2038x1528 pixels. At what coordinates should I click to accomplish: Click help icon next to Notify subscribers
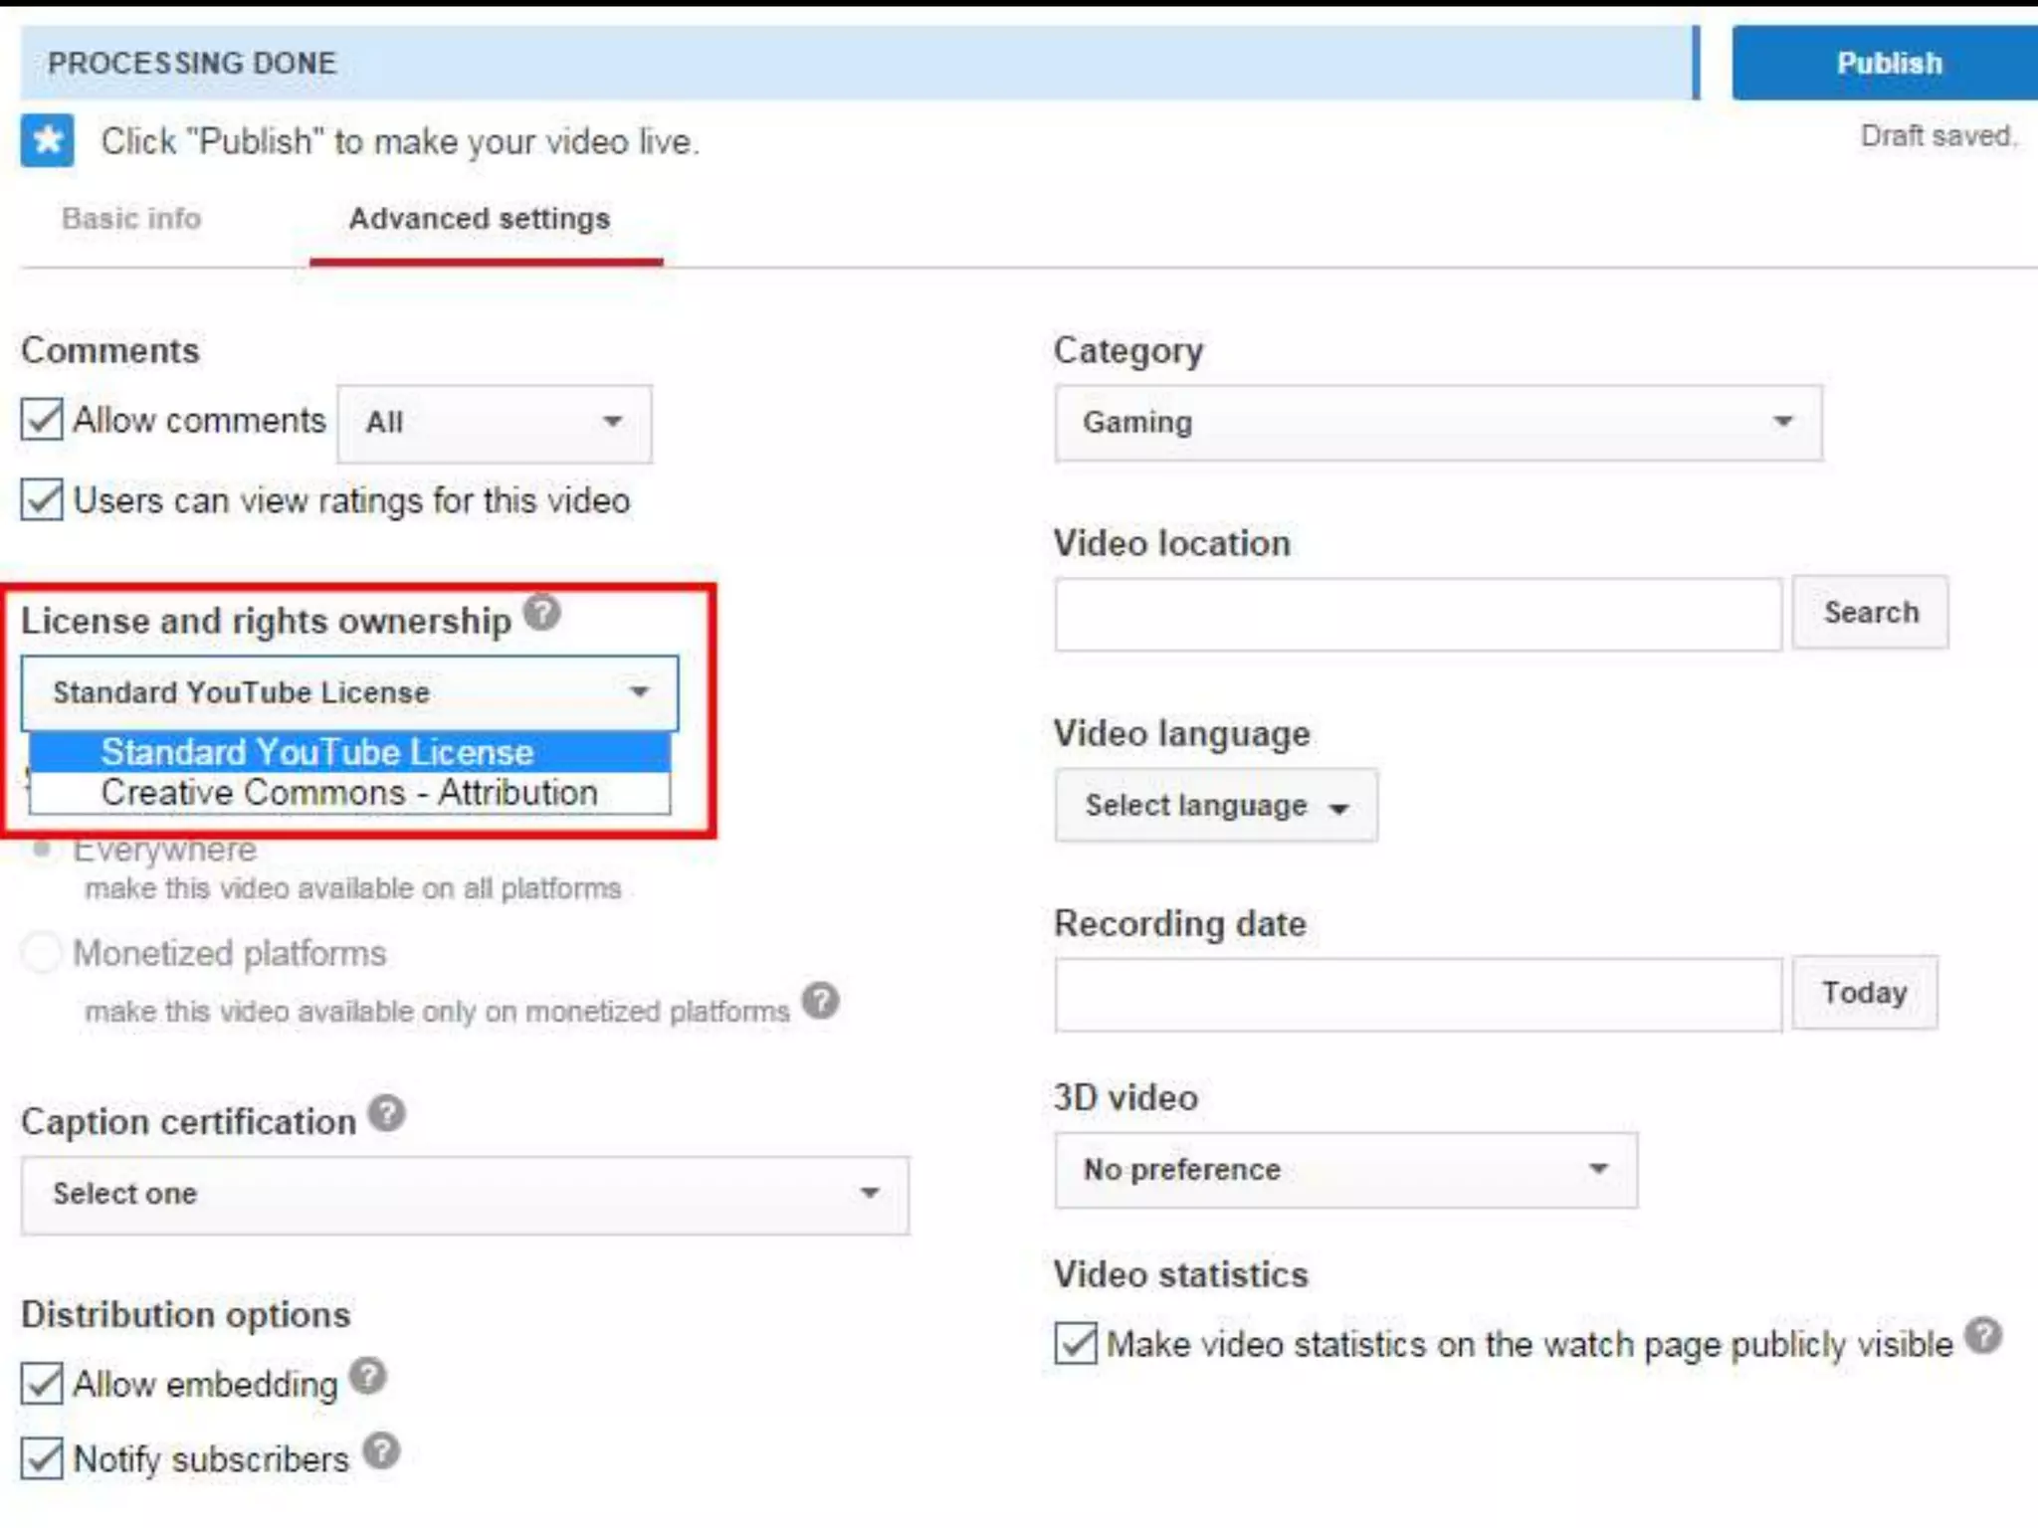pyautogui.click(x=381, y=1451)
